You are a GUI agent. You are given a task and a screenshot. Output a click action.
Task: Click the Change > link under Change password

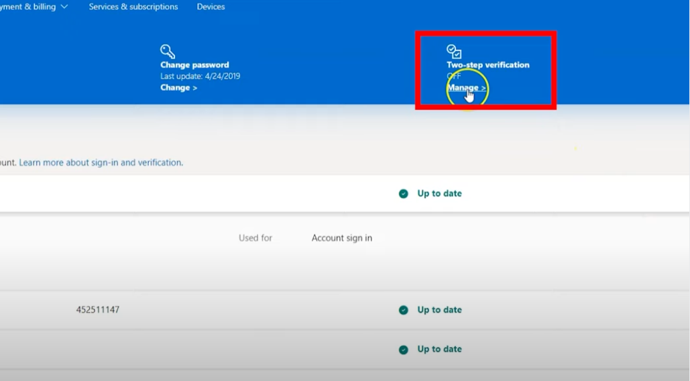tap(178, 88)
